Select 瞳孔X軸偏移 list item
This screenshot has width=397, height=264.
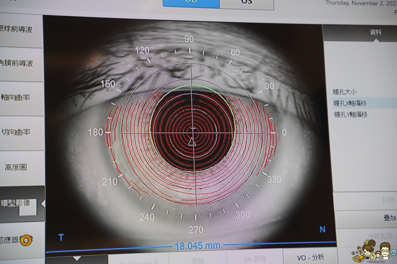(350, 103)
